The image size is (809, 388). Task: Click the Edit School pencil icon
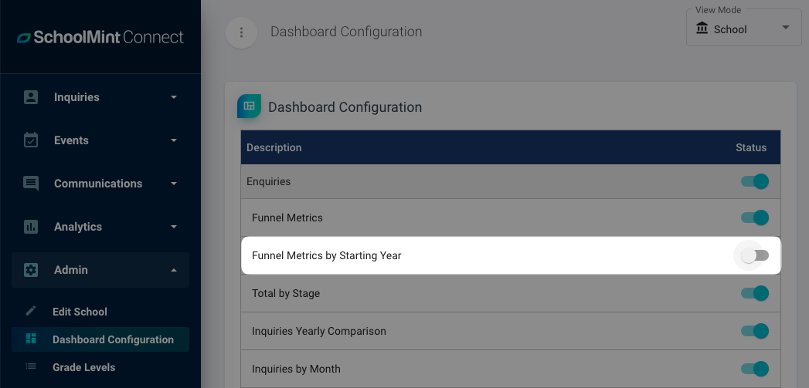coord(31,311)
